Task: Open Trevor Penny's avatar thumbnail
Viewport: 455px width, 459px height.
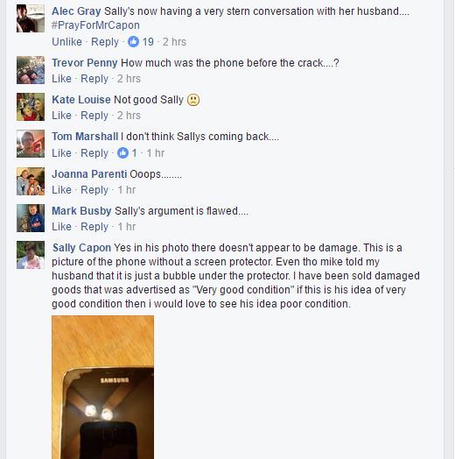Action: coord(31,70)
